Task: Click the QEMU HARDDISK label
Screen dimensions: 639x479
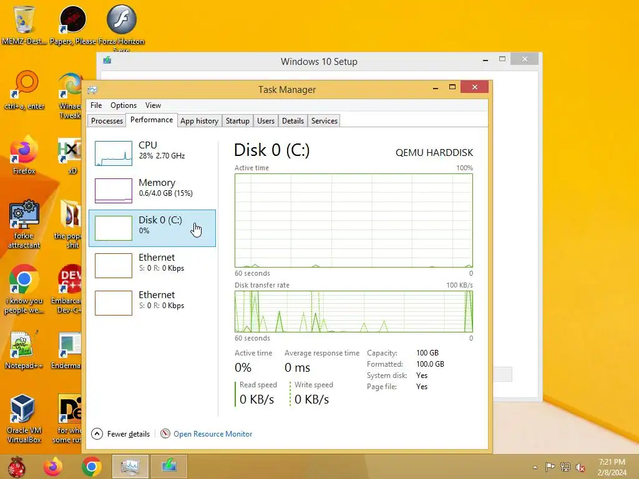Action: point(434,153)
